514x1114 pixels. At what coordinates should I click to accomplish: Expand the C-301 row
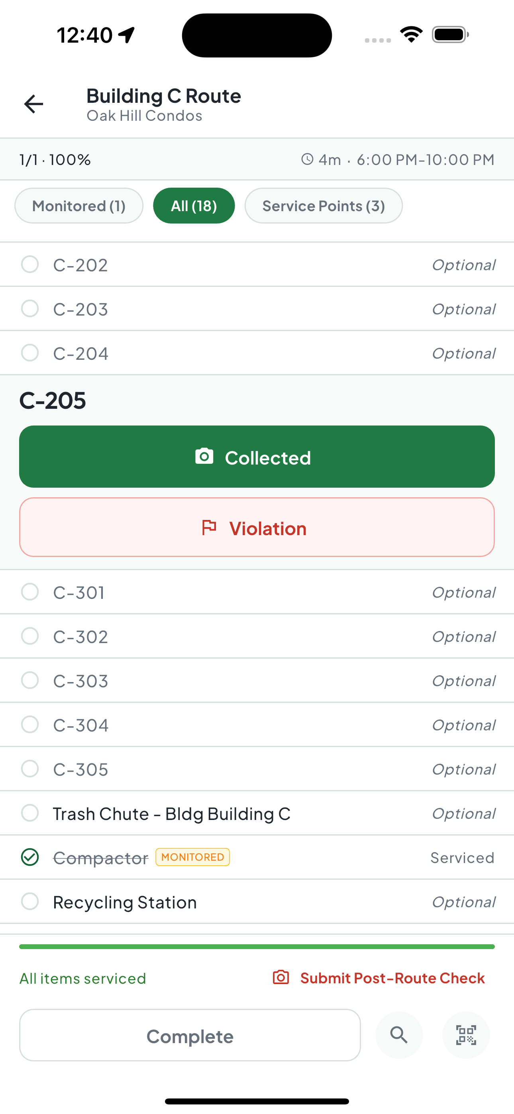(x=257, y=592)
